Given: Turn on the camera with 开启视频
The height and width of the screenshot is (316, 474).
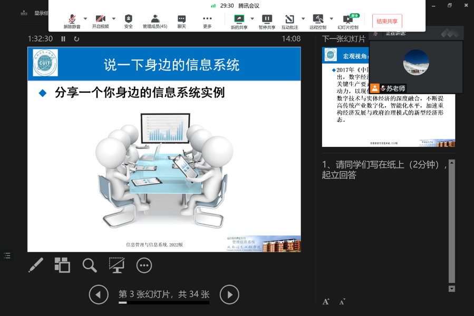Looking at the screenshot, I should [x=100, y=21].
